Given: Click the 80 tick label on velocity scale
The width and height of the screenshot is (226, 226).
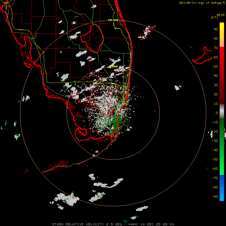Looking at the screenshot, I should coord(216,39).
